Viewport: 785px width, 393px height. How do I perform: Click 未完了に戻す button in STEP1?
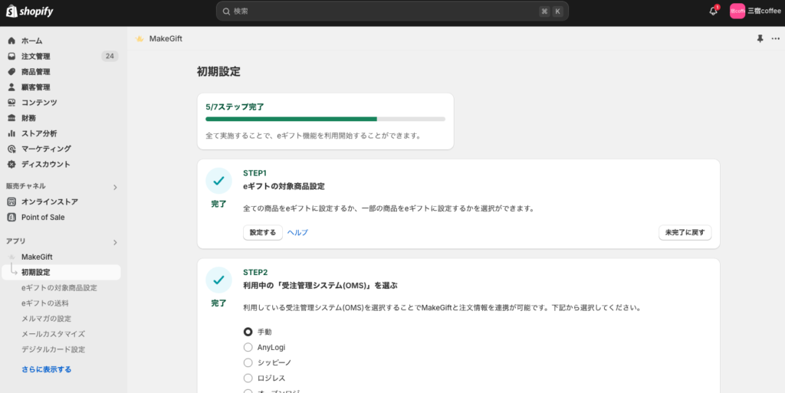[685, 232]
